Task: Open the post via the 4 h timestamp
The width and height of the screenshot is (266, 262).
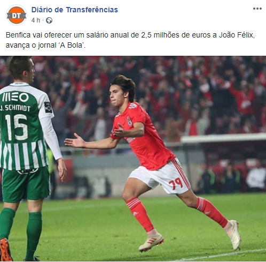Action: [36, 20]
